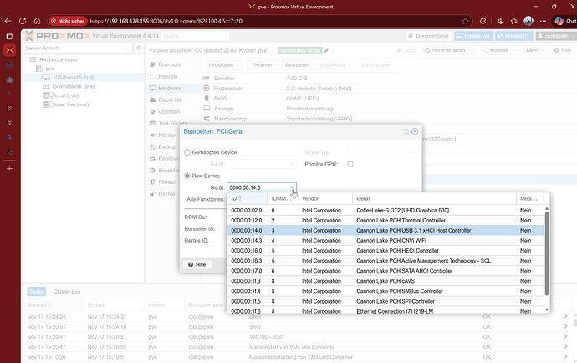This screenshot has height=363, width=577.
Task: Toggle Gerät dropdown arrow for raw device
Action: click(292, 187)
